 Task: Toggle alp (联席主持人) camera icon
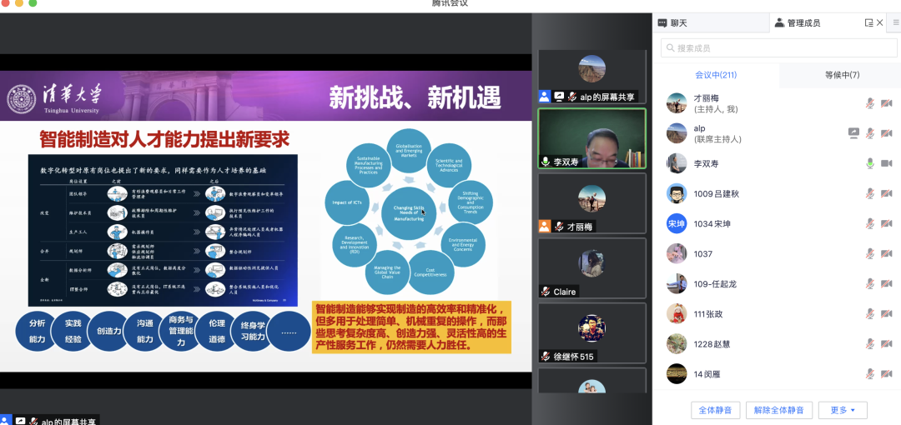pos(887,133)
